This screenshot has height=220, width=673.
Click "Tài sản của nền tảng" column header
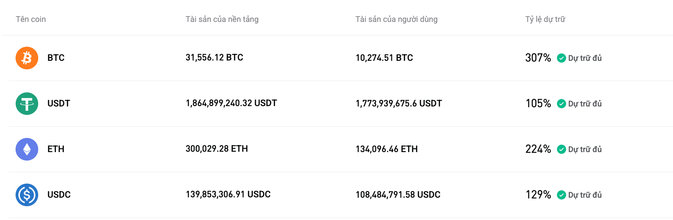tap(222, 19)
